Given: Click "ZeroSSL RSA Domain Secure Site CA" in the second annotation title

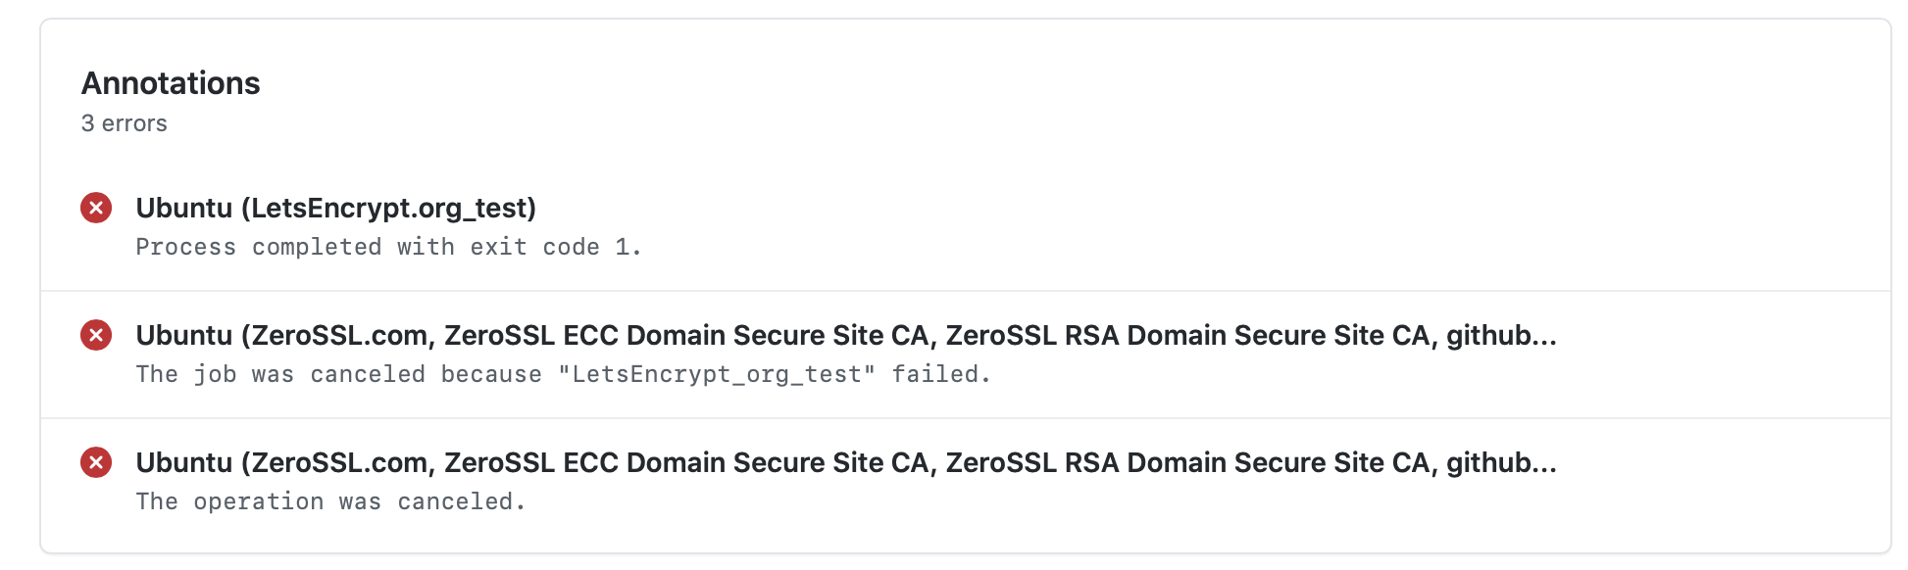Looking at the screenshot, I should coord(1187,335).
